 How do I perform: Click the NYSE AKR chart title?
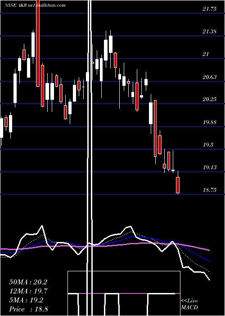point(35,5)
